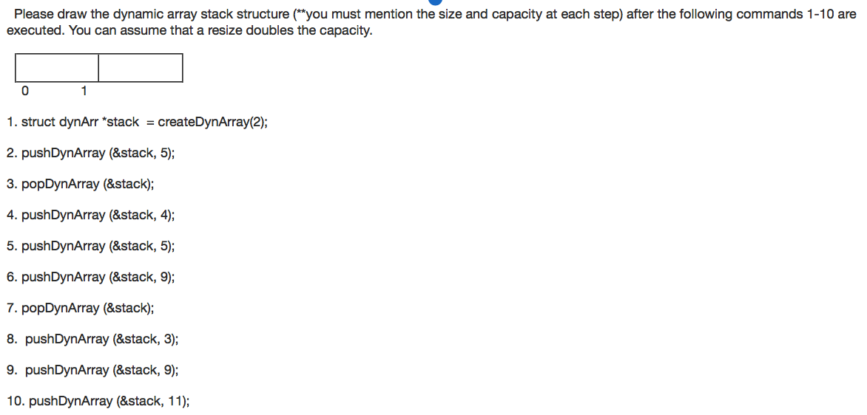This screenshot has height=415, width=867.
Task: Click the index label 0 under array
Action: click(x=24, y=91)
